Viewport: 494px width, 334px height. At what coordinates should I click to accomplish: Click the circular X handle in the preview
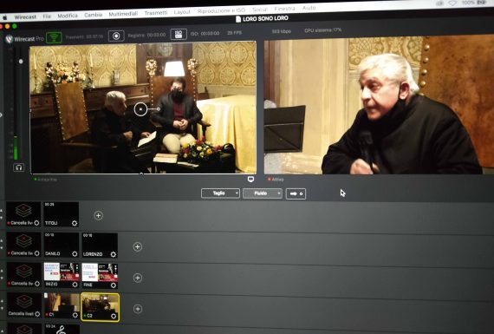[140, 109]
